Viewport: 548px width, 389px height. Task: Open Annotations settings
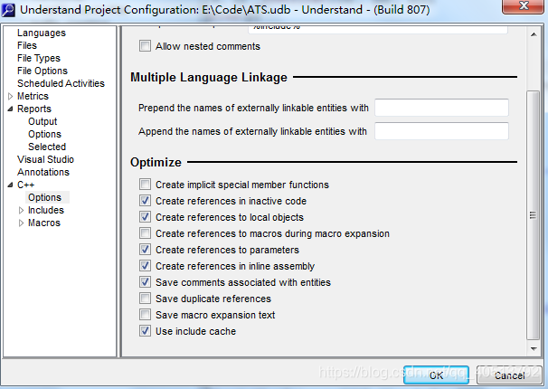coord(43,172)
